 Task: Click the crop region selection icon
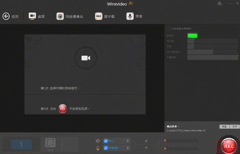[50, 143]
